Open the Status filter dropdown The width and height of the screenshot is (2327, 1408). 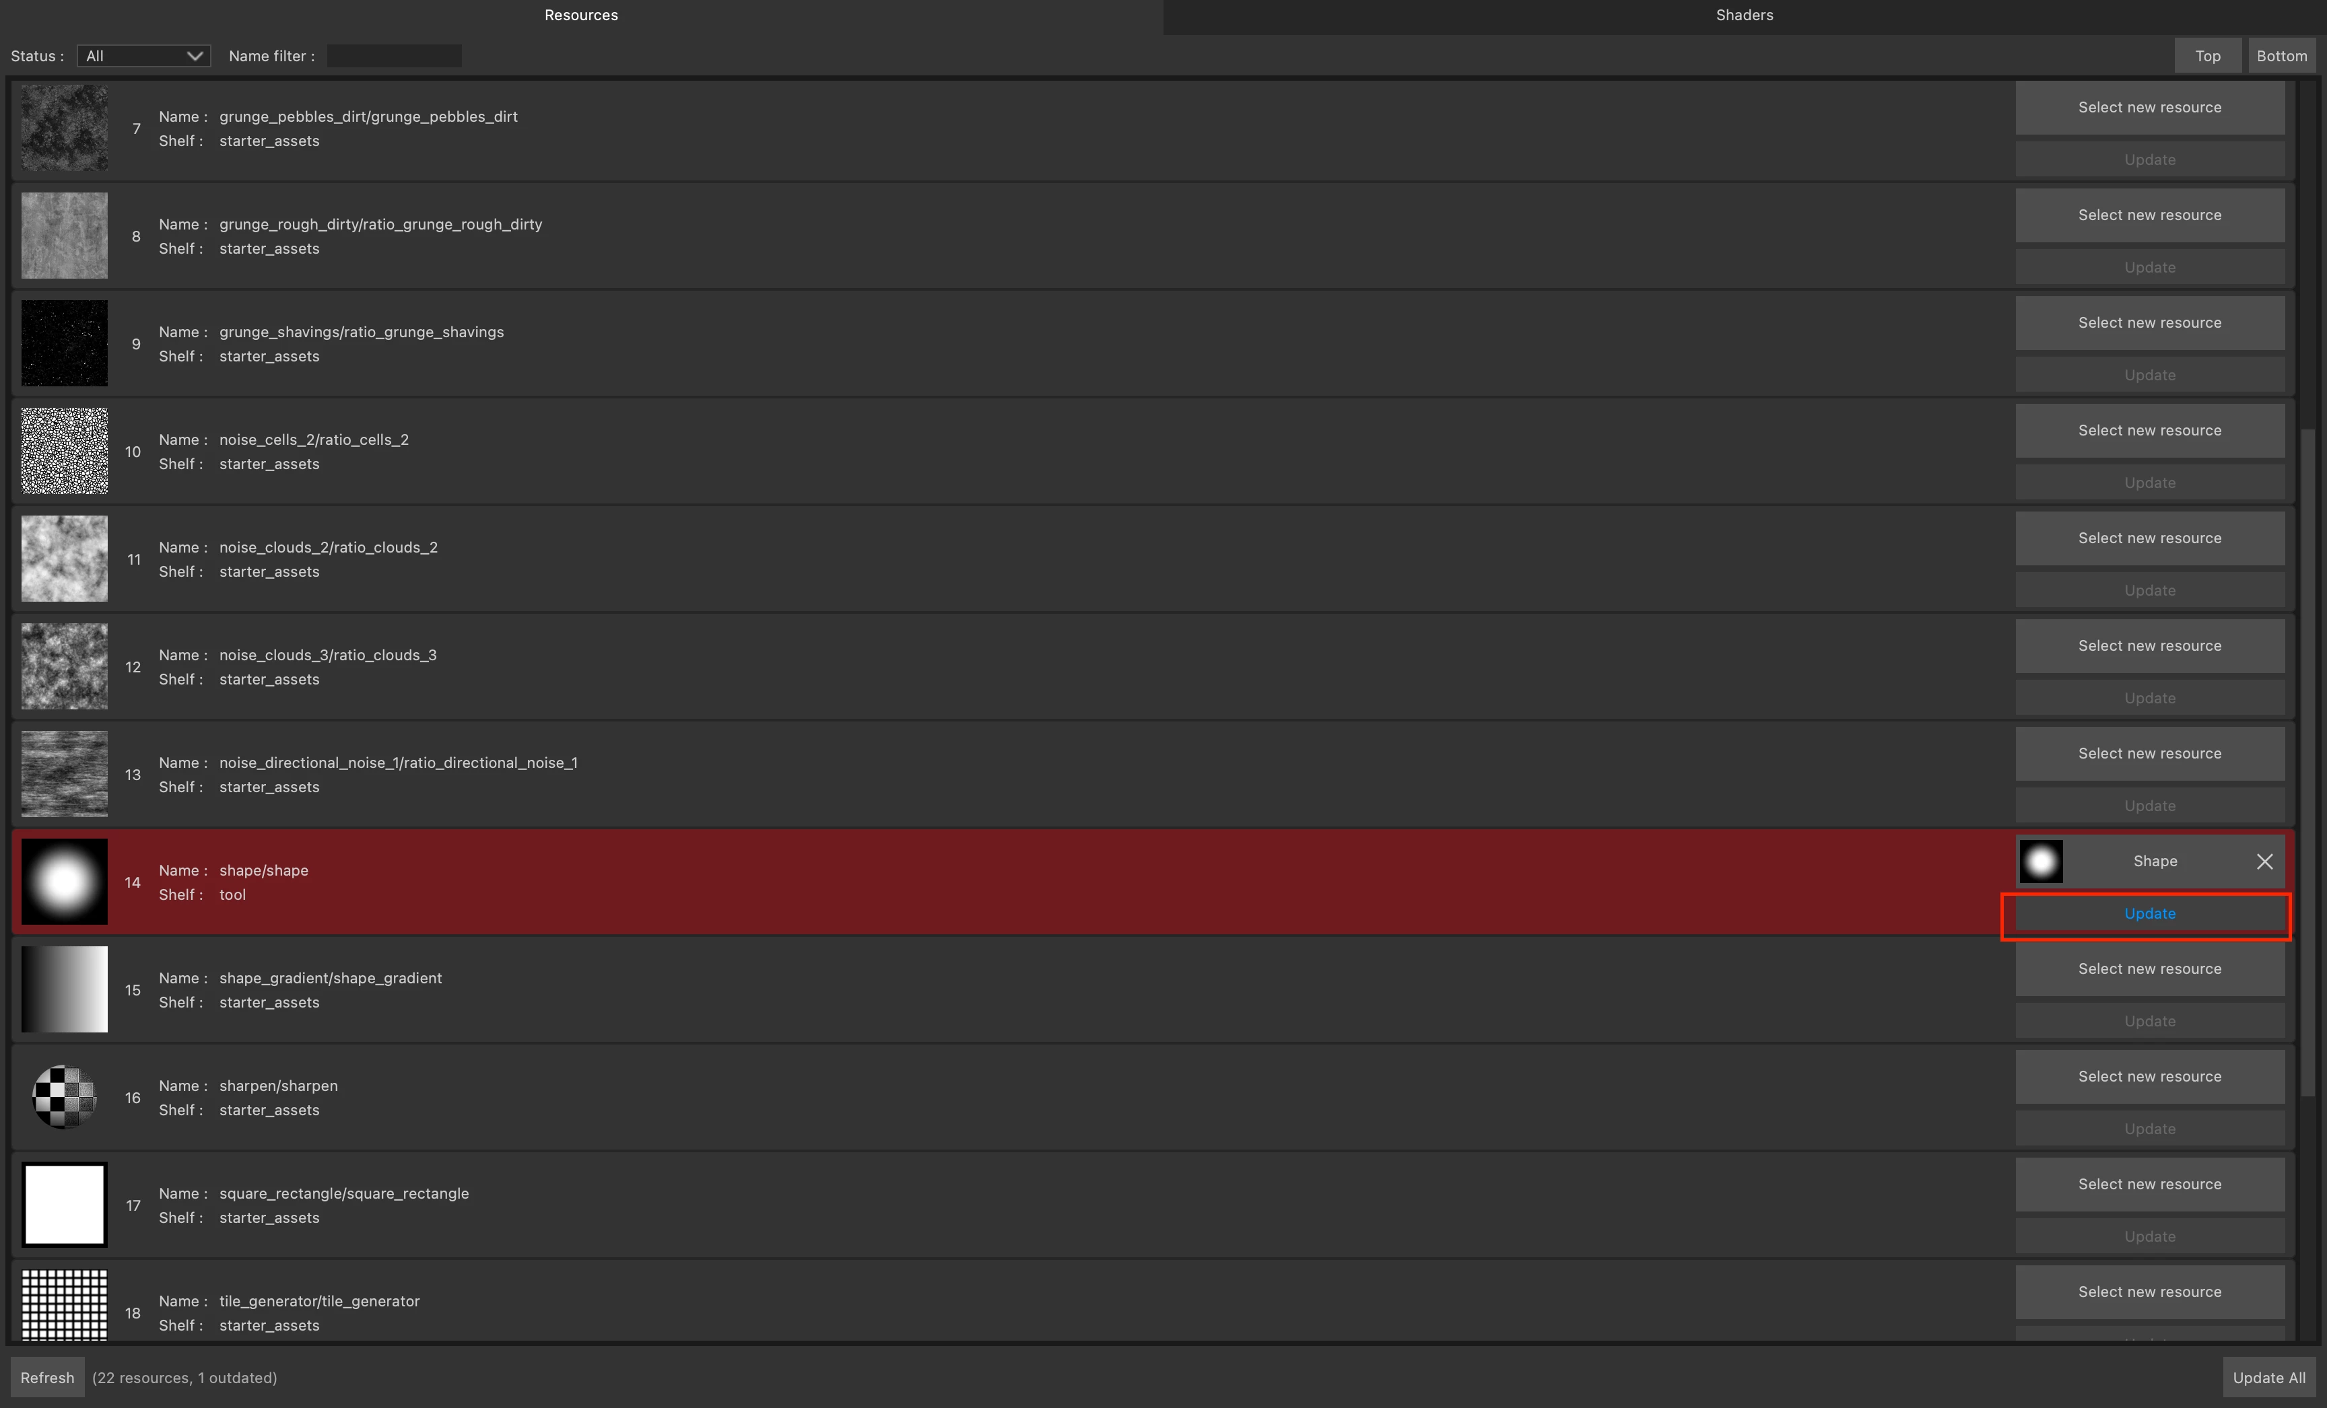point(143,56)
